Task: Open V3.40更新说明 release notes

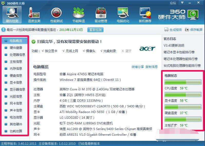Action: pyautogui.click(x=174, y=46)
